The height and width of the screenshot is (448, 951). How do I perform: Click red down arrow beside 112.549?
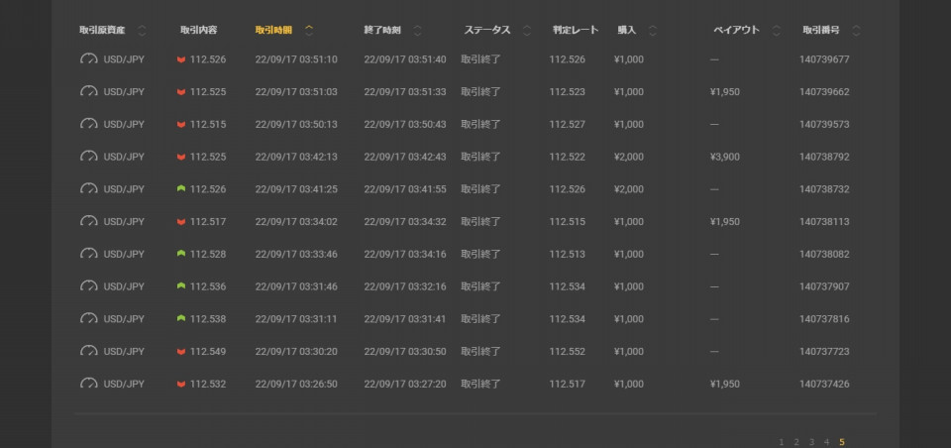pos(180,352)
